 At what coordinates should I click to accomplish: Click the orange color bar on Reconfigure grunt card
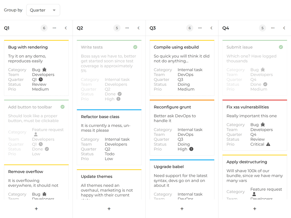(182, 100)
